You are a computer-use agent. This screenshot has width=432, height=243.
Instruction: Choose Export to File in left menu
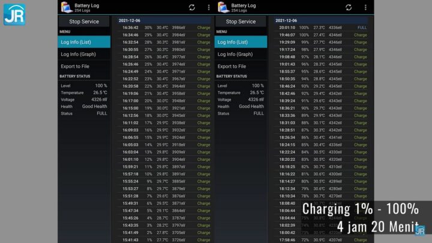(x=84, y=67)
